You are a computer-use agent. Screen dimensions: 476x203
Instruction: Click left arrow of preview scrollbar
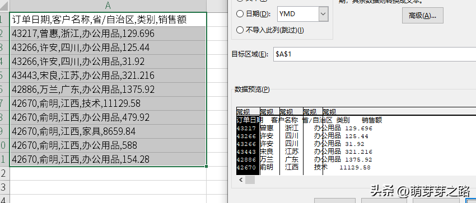tap(241, 180)
